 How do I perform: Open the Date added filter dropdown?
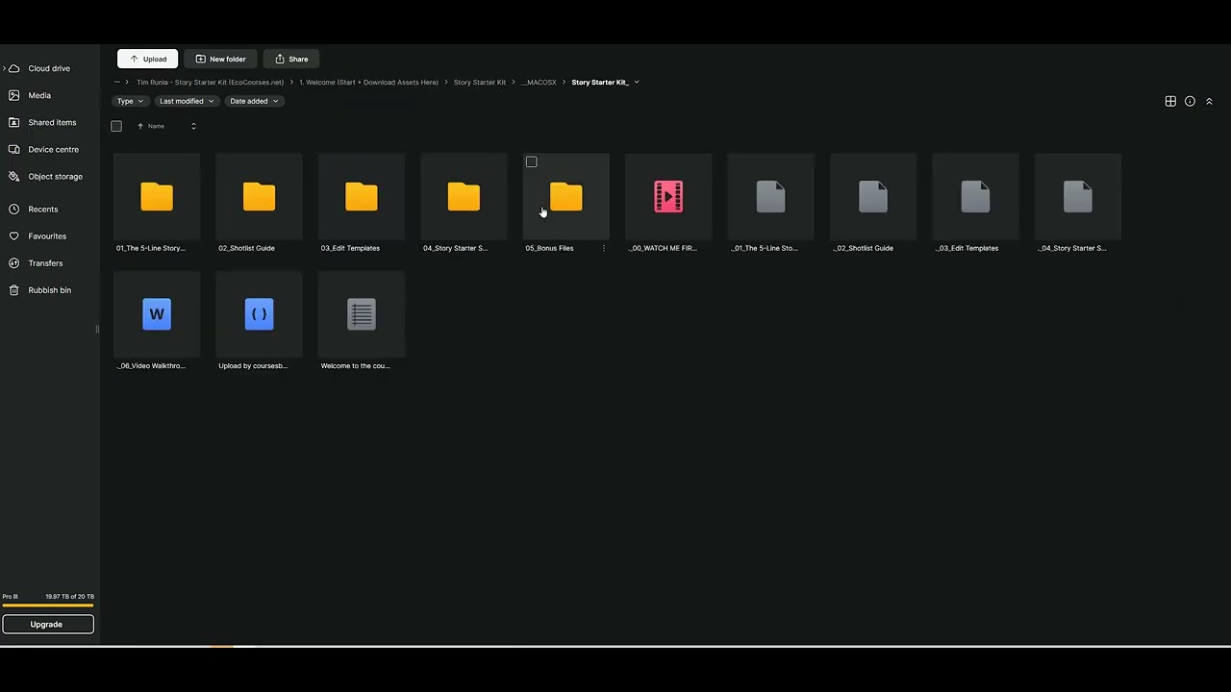(254, 101)
